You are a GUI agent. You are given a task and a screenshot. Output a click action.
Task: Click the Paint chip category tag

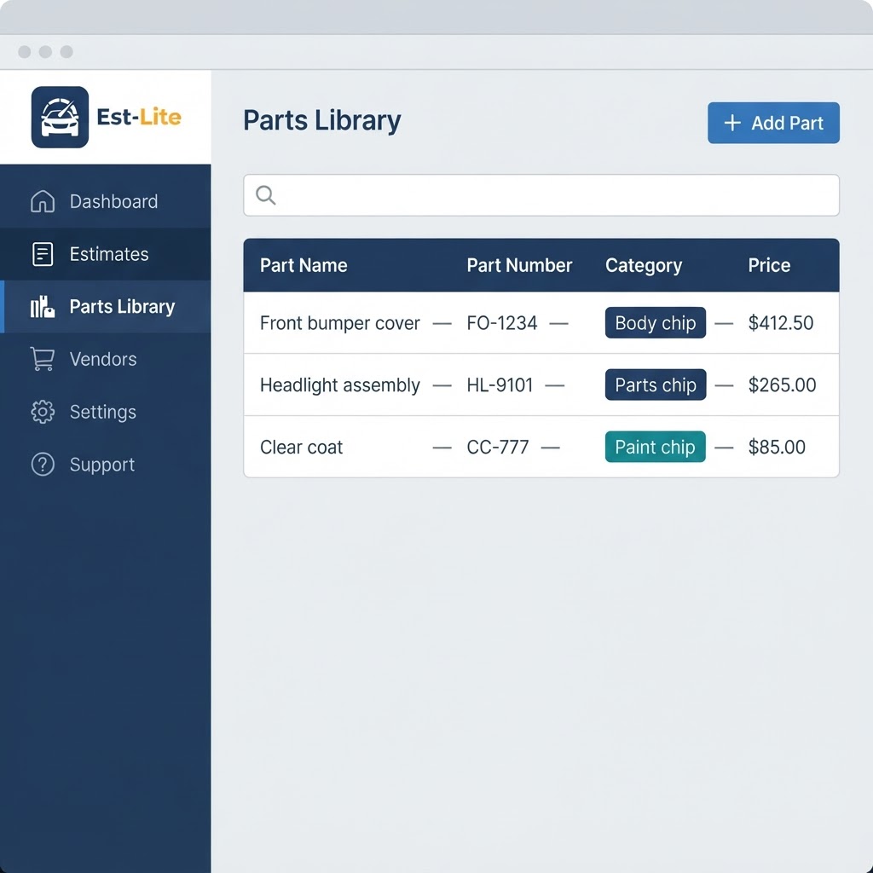656,447
